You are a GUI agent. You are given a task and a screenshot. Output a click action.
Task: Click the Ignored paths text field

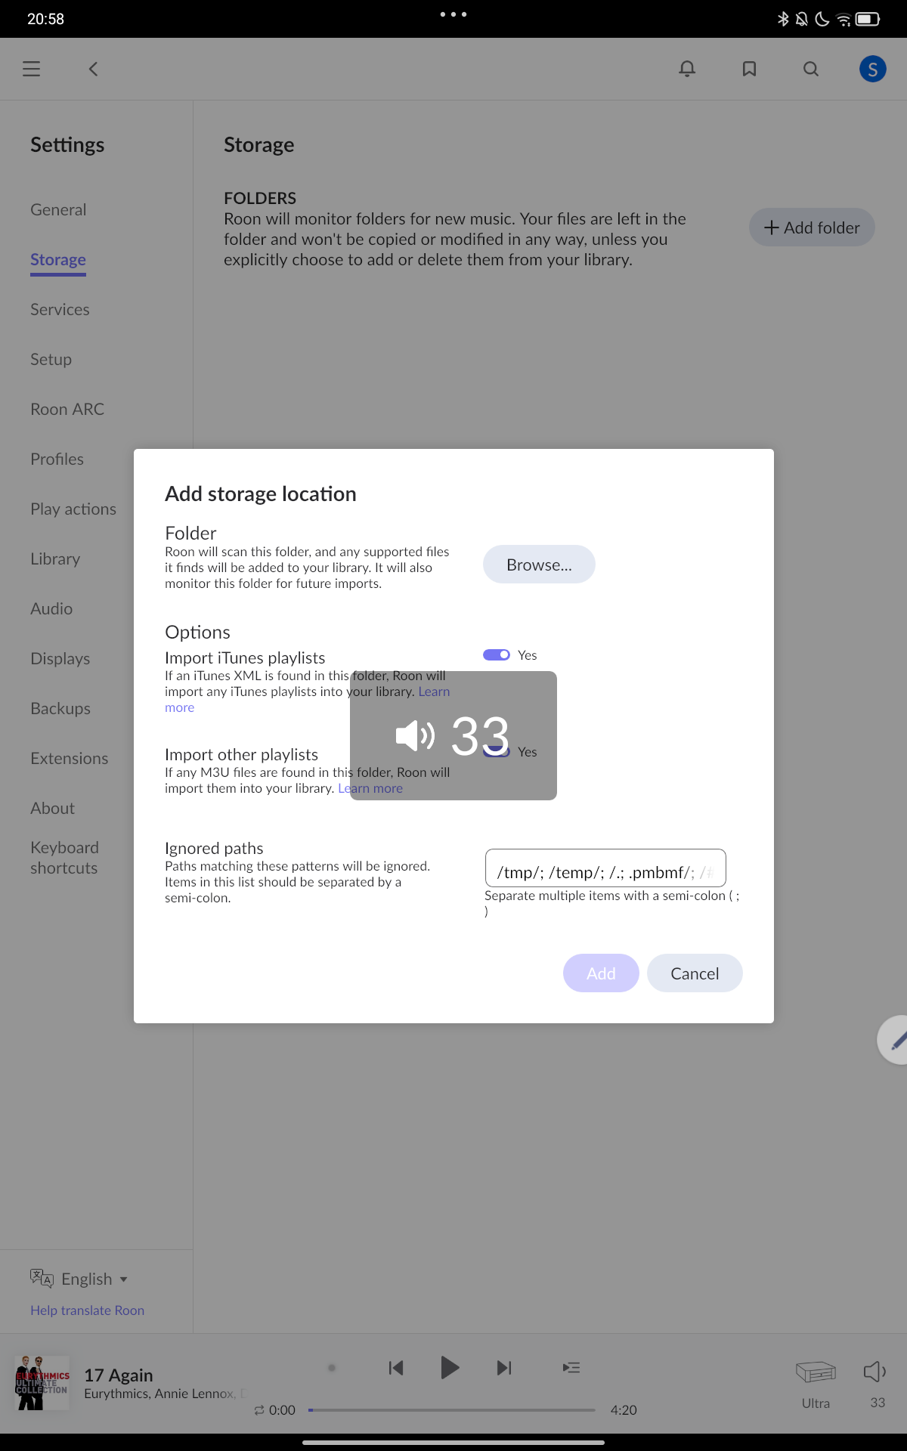605,868
